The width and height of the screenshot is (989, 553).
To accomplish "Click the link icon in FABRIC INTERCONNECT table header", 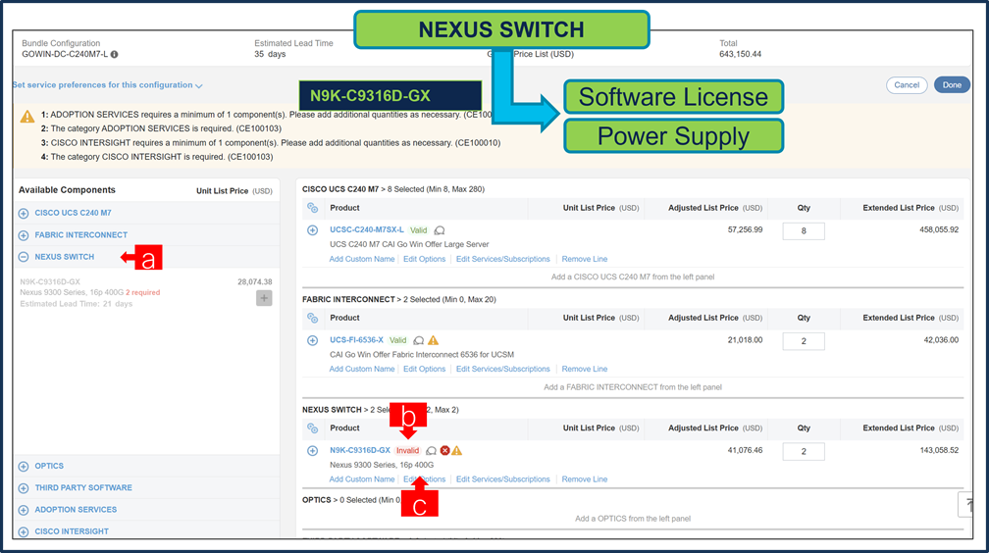I will pos(312,318).
